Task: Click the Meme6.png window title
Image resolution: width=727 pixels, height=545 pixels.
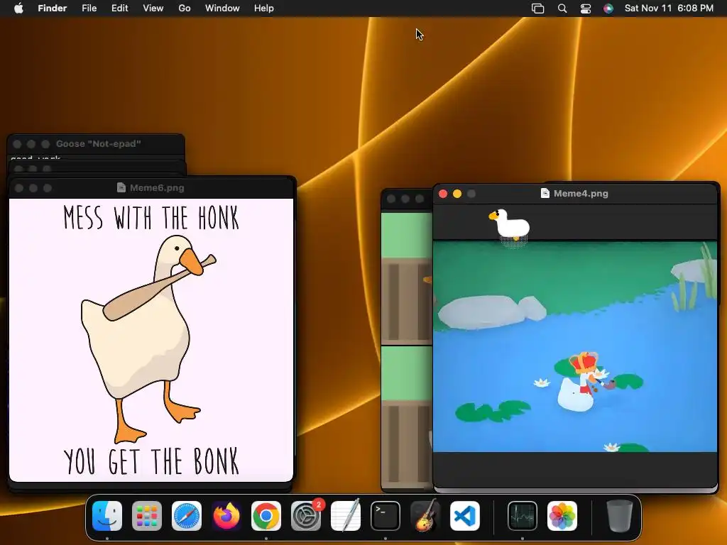Action: [157, 187]
